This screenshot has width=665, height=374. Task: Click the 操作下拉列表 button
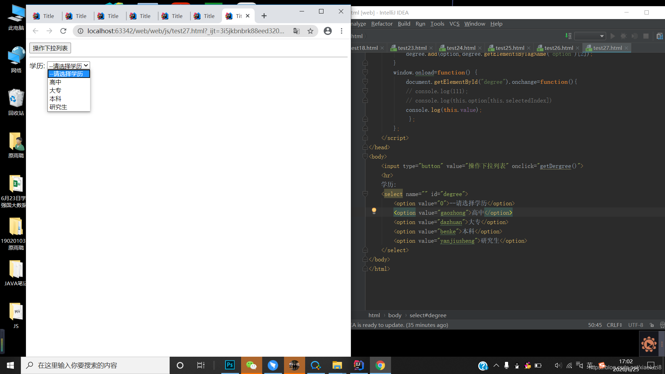(50, 48)
